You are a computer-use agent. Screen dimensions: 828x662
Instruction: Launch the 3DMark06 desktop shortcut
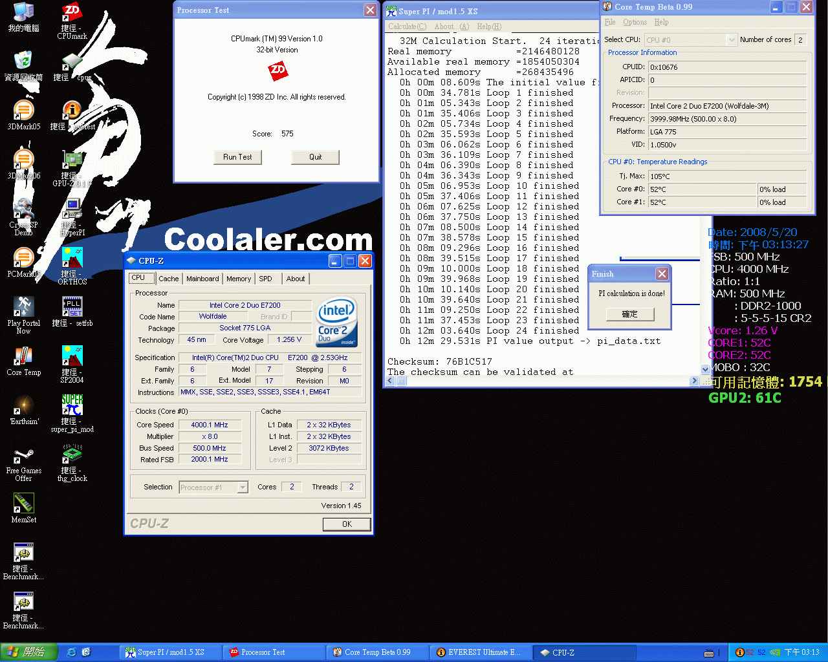[23, 164]
